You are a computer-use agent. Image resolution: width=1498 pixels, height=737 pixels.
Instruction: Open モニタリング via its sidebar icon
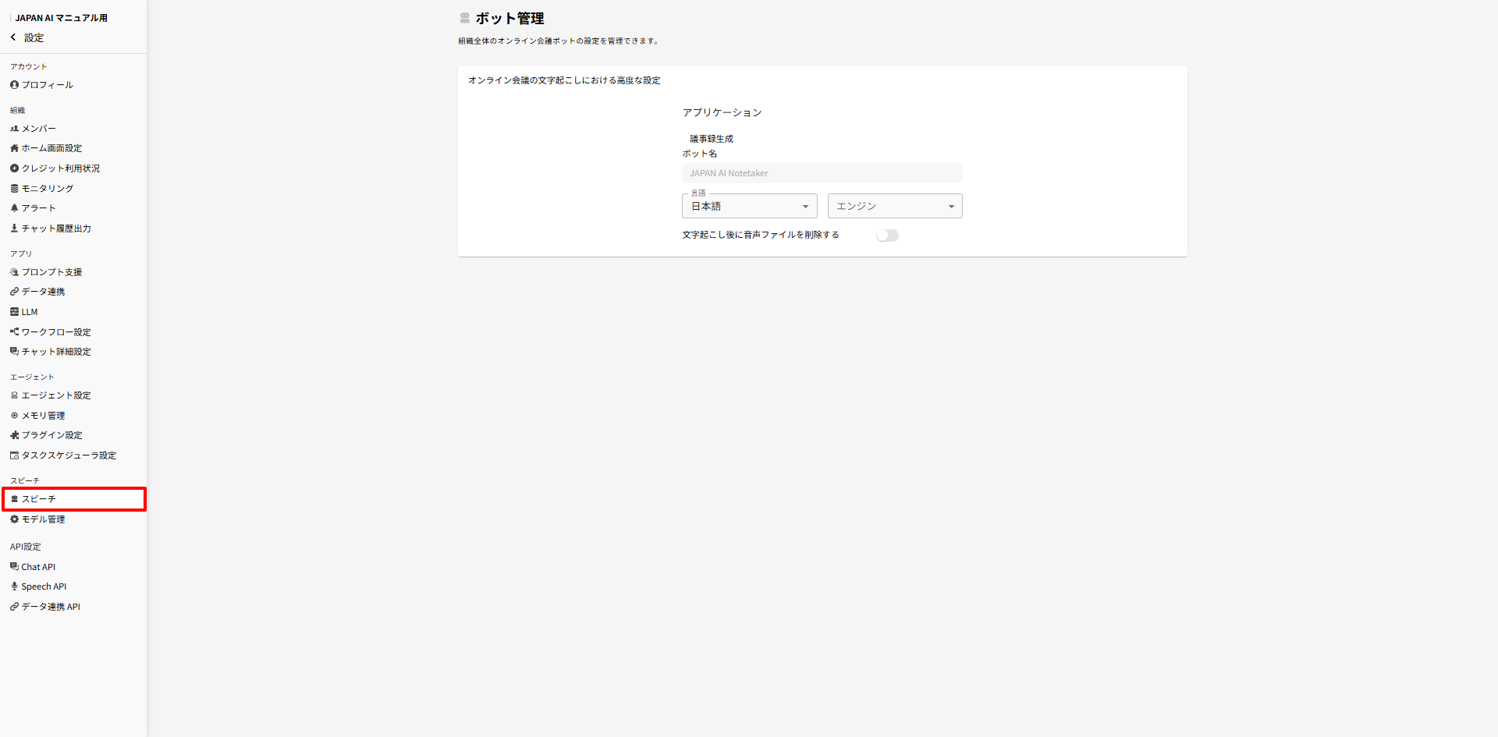(14, 188)
